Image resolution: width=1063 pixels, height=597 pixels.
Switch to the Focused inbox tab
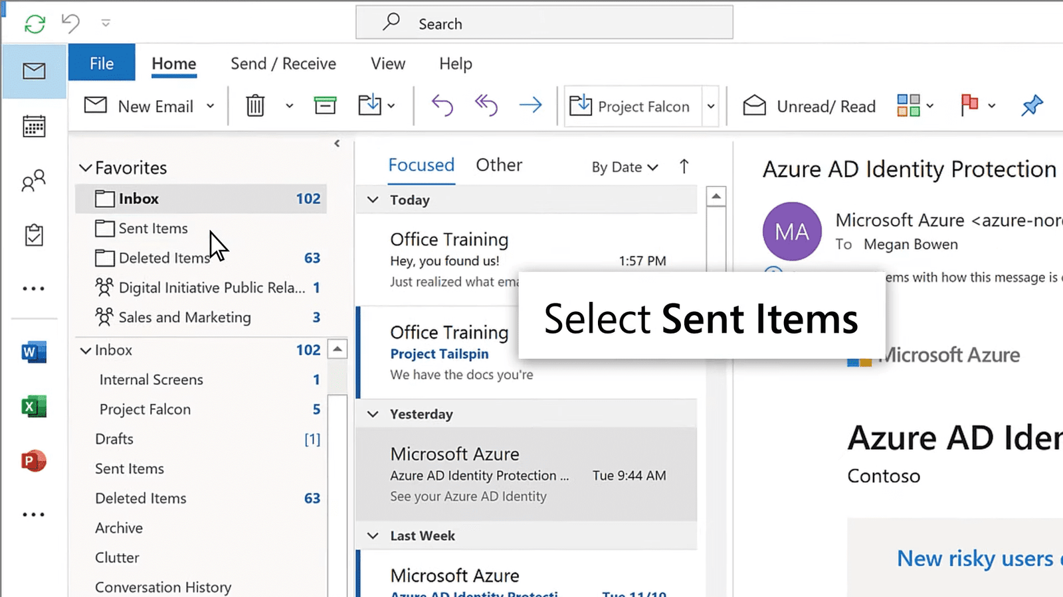(x=421, y=165)
